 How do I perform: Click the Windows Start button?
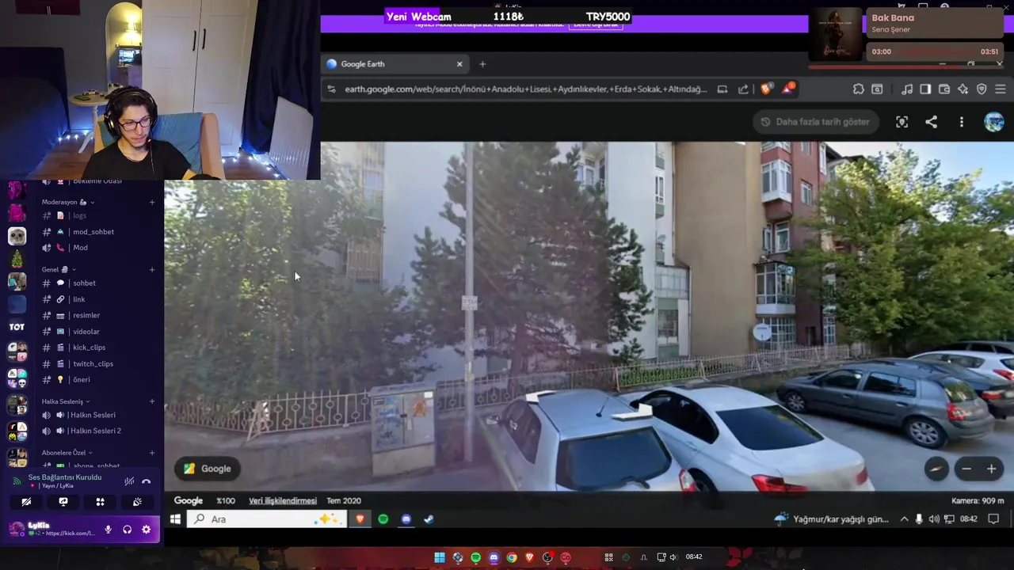[x=175, y=519]
